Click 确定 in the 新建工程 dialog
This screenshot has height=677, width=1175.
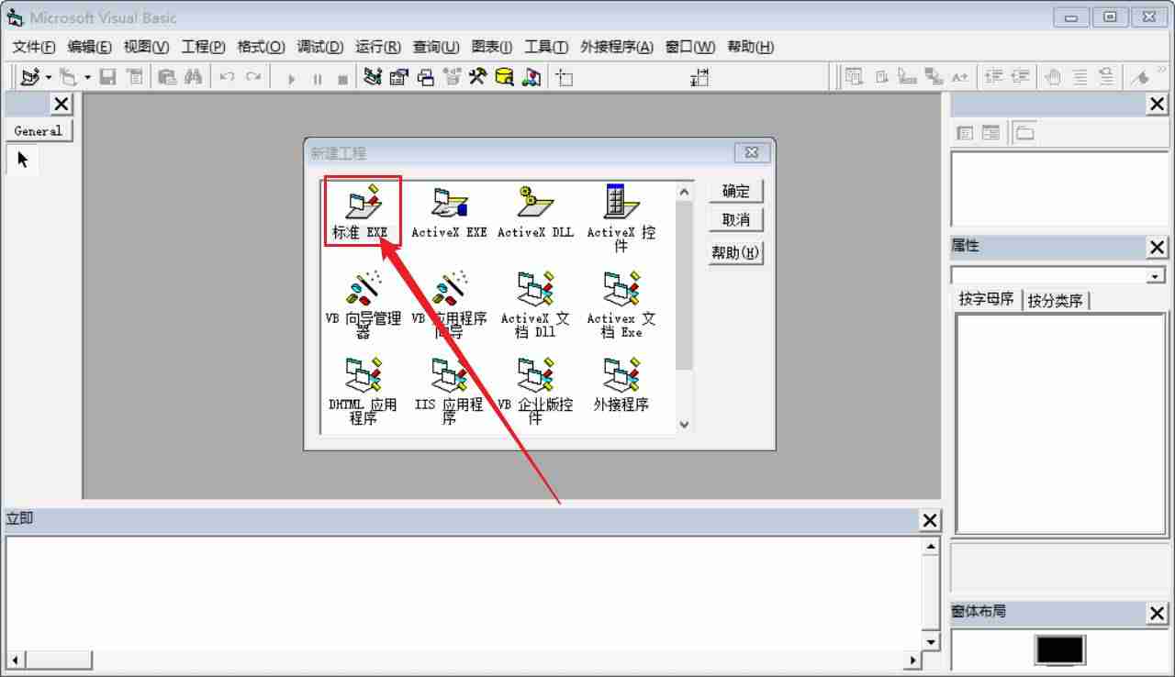736,191
